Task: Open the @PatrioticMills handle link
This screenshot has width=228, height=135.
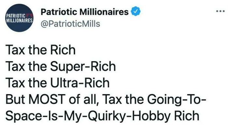Action: [x=70, y=24]
